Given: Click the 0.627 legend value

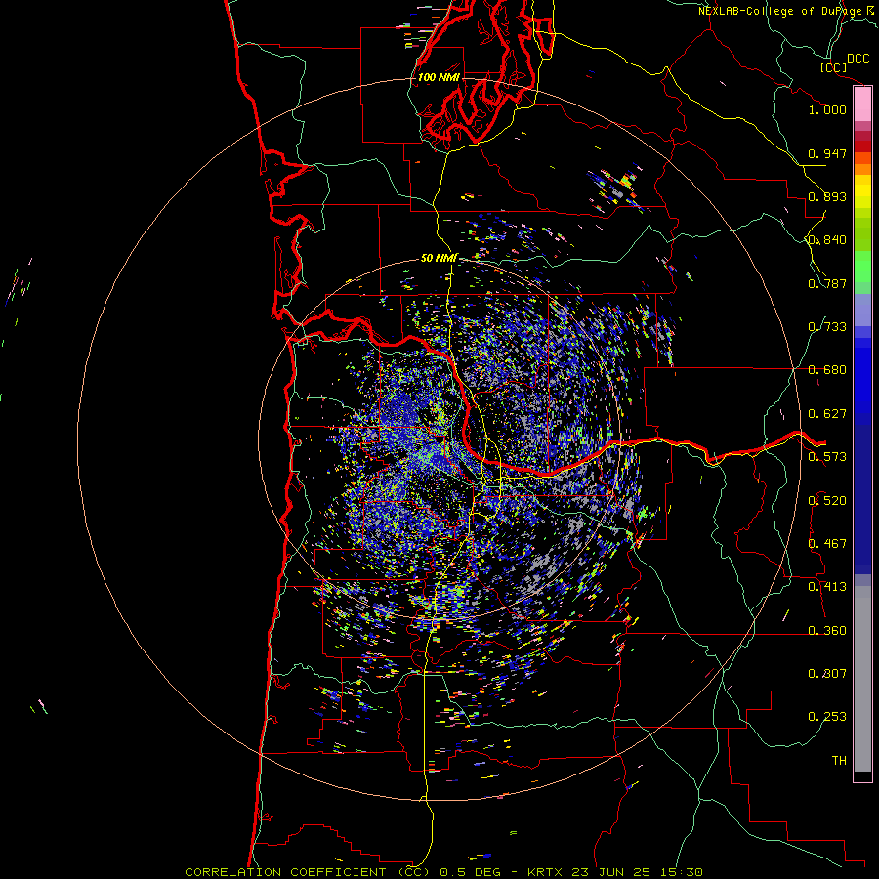Looking at the screenshot, I should (x=827, y=414).
